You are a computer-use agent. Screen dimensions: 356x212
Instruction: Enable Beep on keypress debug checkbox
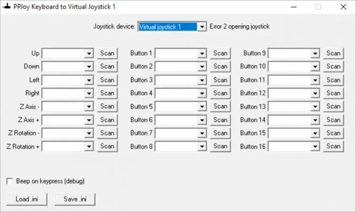10,181
